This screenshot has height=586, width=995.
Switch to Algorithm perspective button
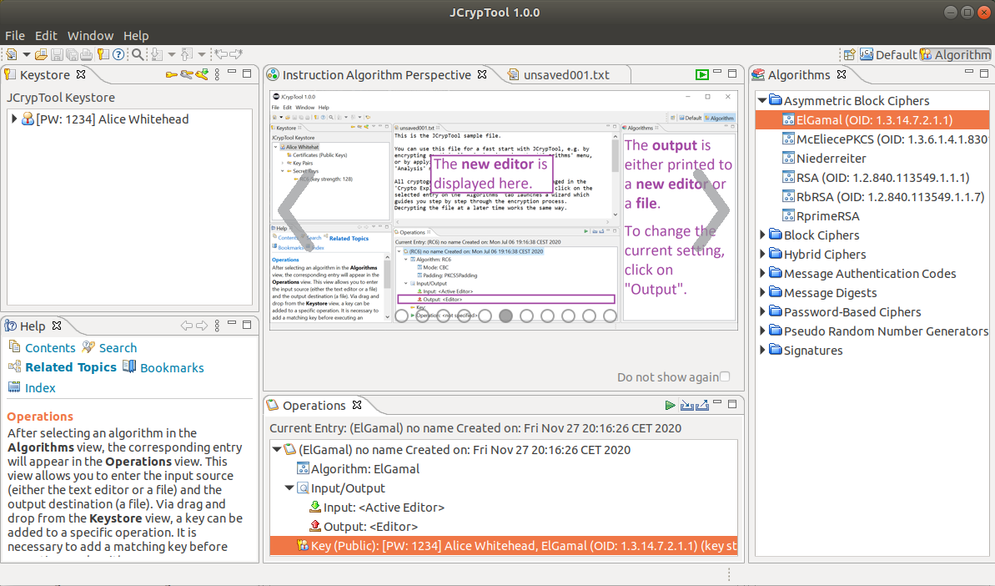pos(955,54)
